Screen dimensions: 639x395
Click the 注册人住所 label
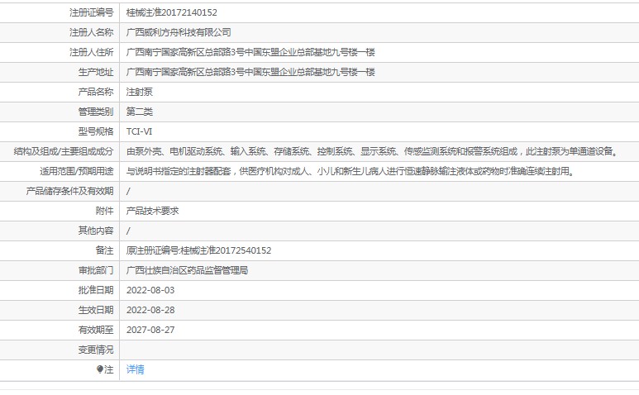pyautogui.click(x=91, y=52)
